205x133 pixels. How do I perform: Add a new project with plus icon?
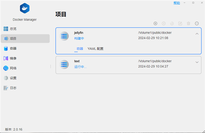pos(155,24)
